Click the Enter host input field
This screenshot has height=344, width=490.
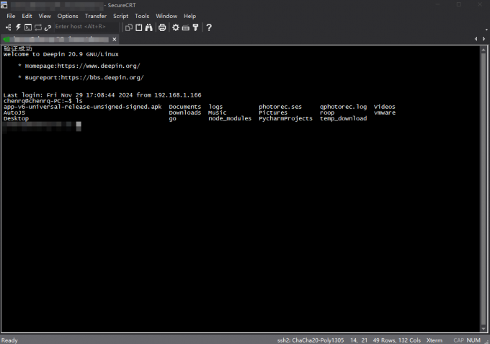pyautogui.click(x=86, y=27)
